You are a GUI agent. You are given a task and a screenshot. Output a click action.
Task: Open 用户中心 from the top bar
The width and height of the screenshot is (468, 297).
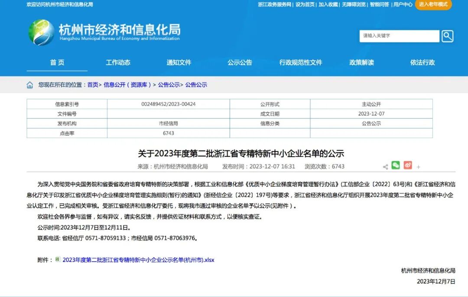coord(404,5)
